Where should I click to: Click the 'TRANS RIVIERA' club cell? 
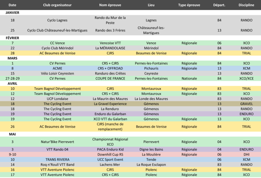tap(57, 160)
